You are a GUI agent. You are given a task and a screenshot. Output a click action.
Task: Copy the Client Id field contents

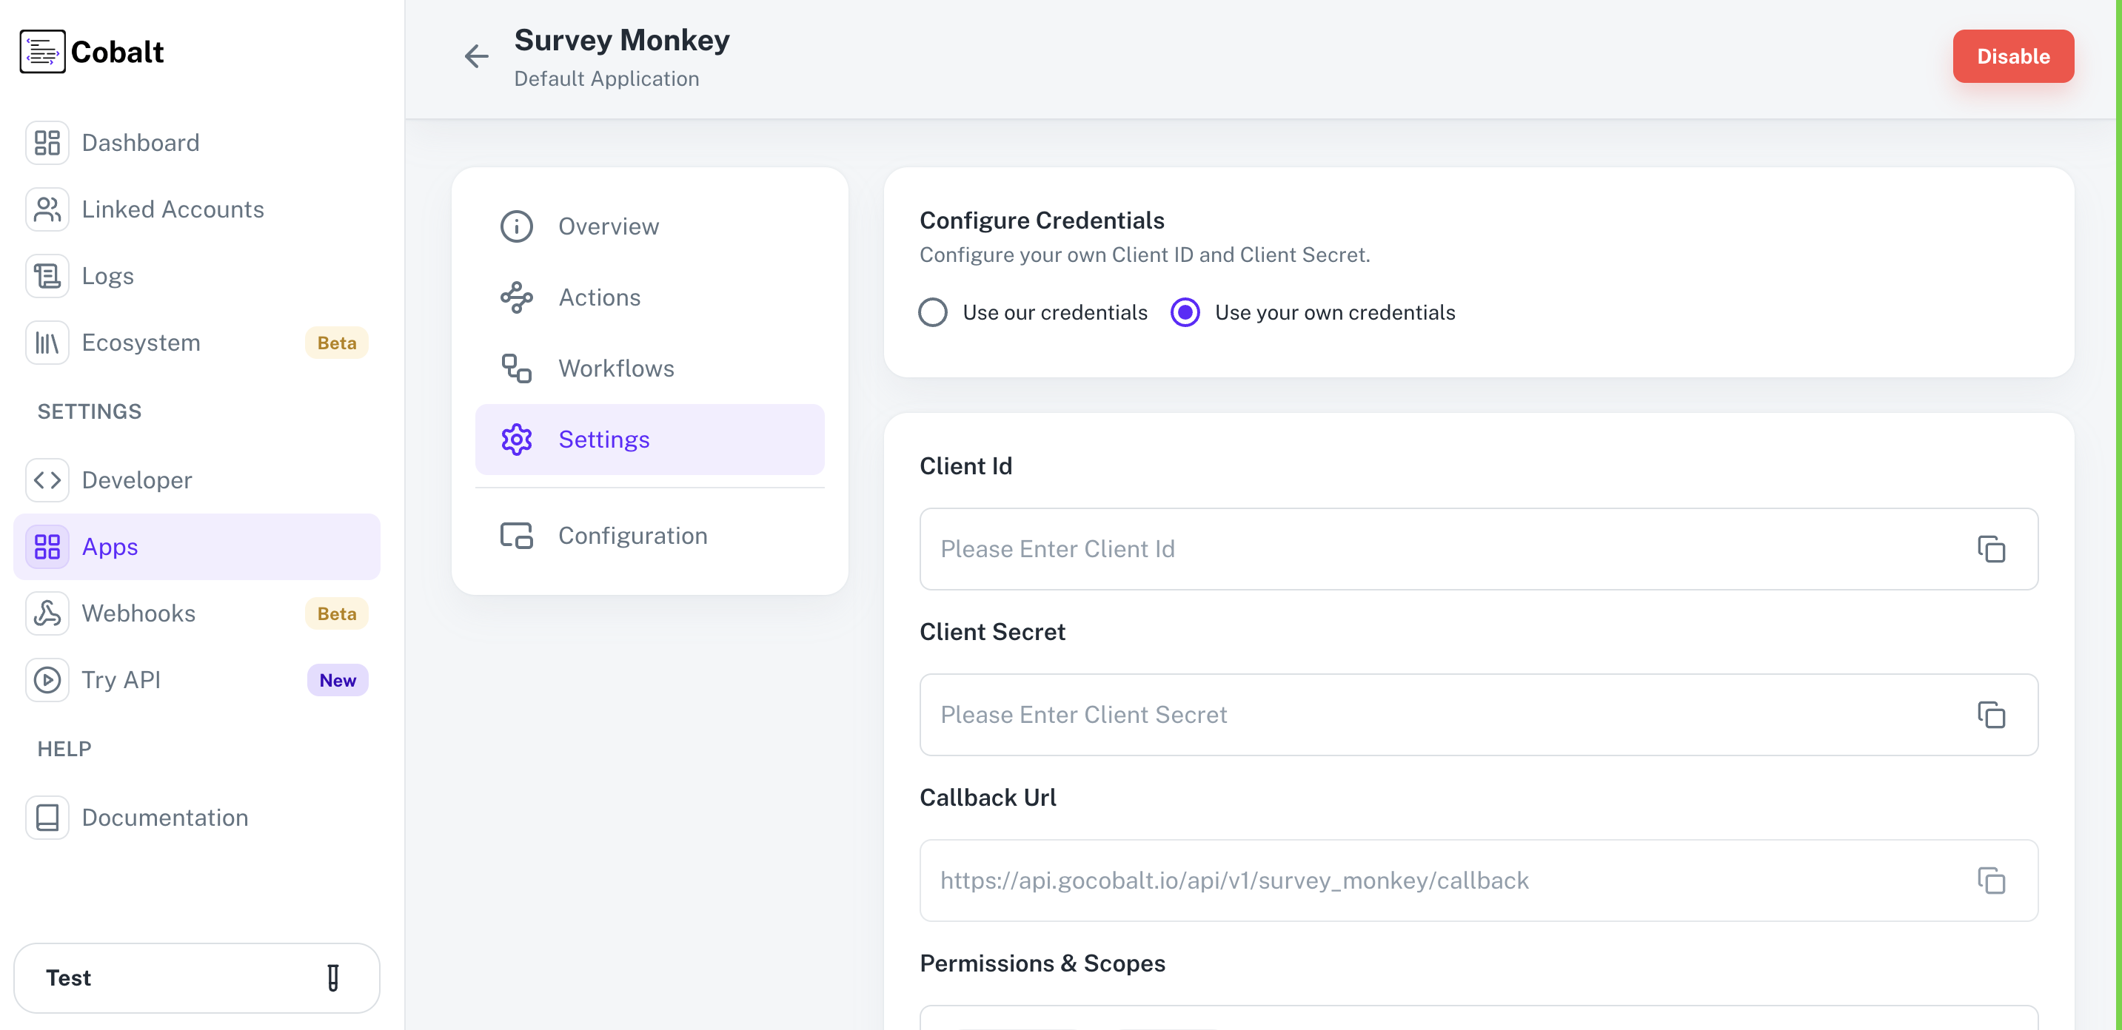1992,549
